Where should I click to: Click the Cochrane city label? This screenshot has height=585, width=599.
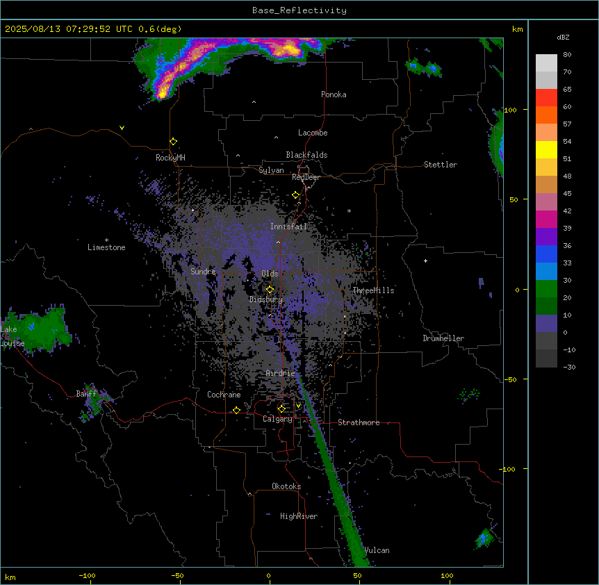[224, 395]
